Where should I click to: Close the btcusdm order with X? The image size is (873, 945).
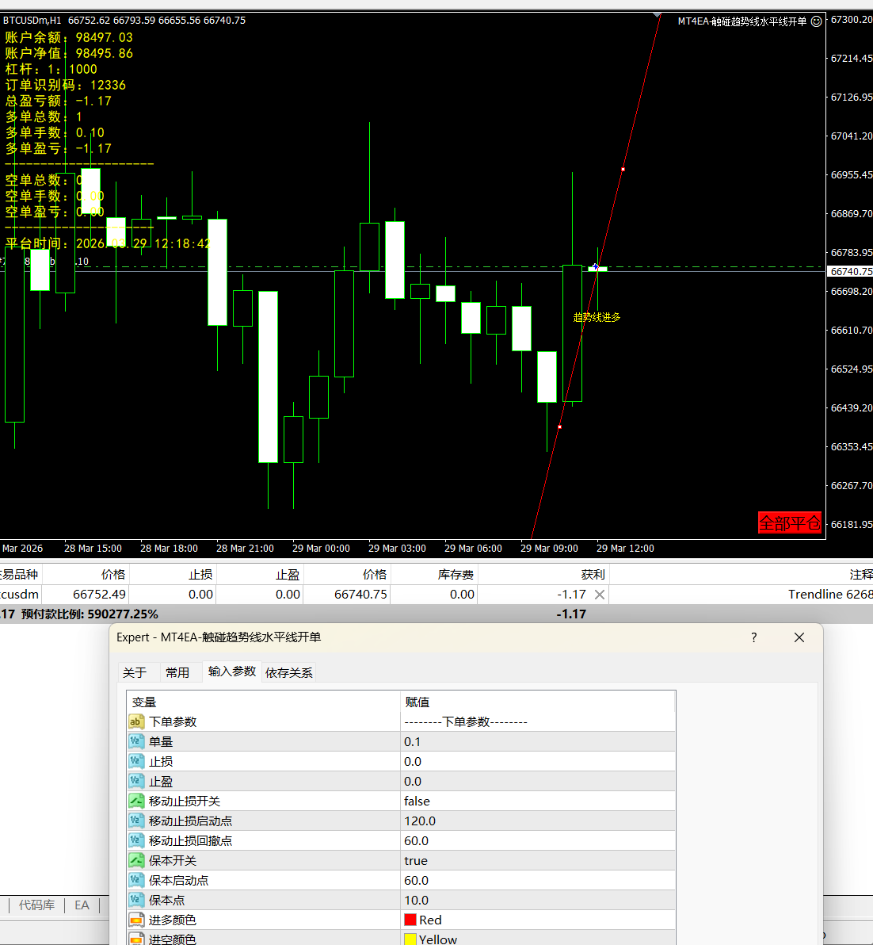point(600,595)
